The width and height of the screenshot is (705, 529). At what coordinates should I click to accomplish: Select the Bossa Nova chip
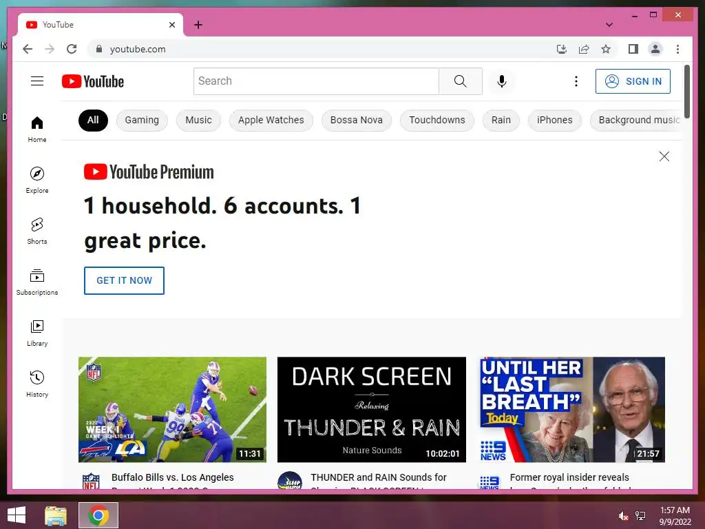click(x=357, y=120)
